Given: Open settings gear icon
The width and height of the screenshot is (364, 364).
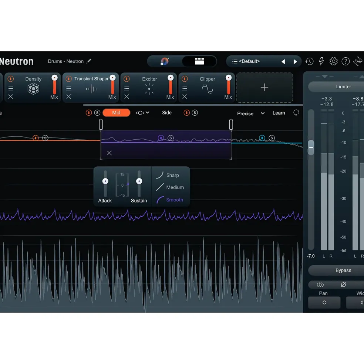Looking at the screenshot, I should tap(333, 61).
